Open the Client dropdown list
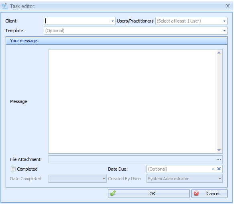This screenshot has width=234, height=204. tap(112, 21)
